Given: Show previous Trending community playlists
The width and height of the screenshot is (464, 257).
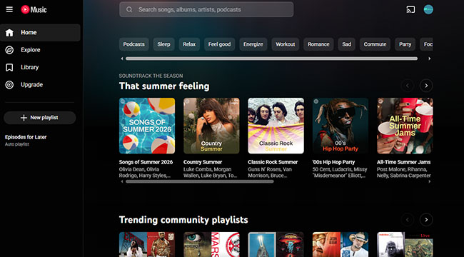Looking at the screenshot, I should point(408,220).
